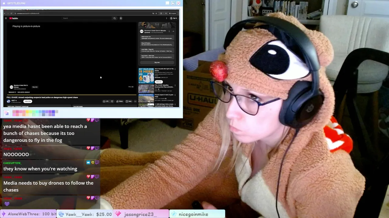Viewport: 389px width, 218px height.
Task: Click nicegoinmike alert label
Action: [x=197, y=214]
